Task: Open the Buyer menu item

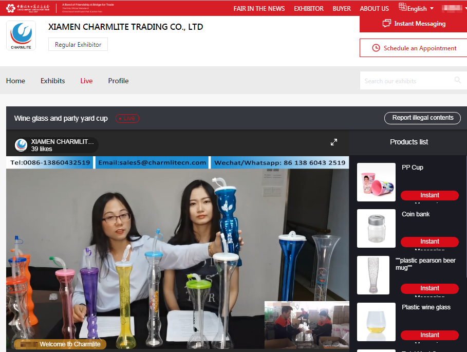Action: [342, 9]
